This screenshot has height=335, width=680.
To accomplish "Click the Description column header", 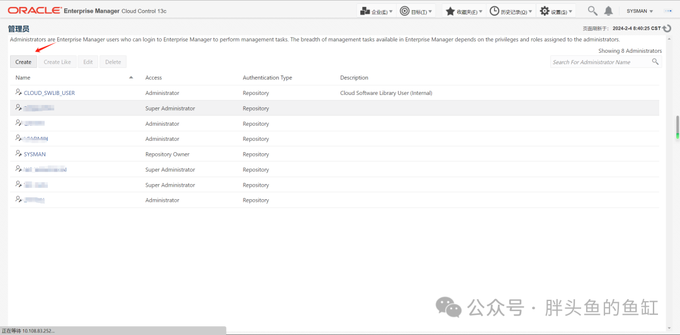I will click(354, 77).
